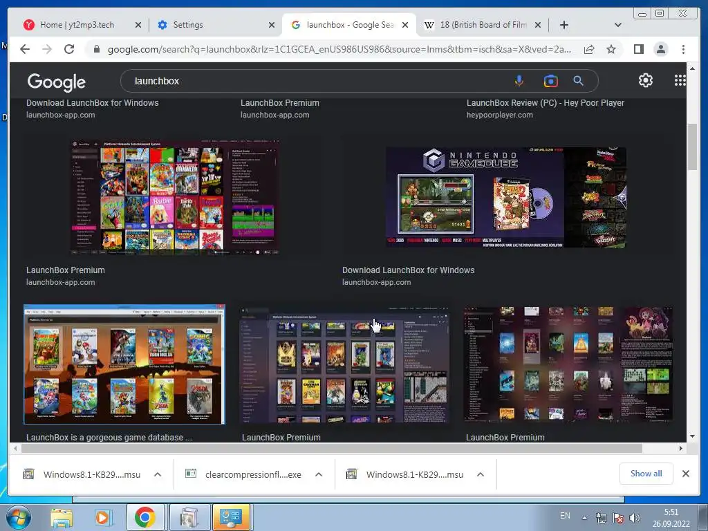
Task: Open a new browser tab
Action: [x=564, y=25]
